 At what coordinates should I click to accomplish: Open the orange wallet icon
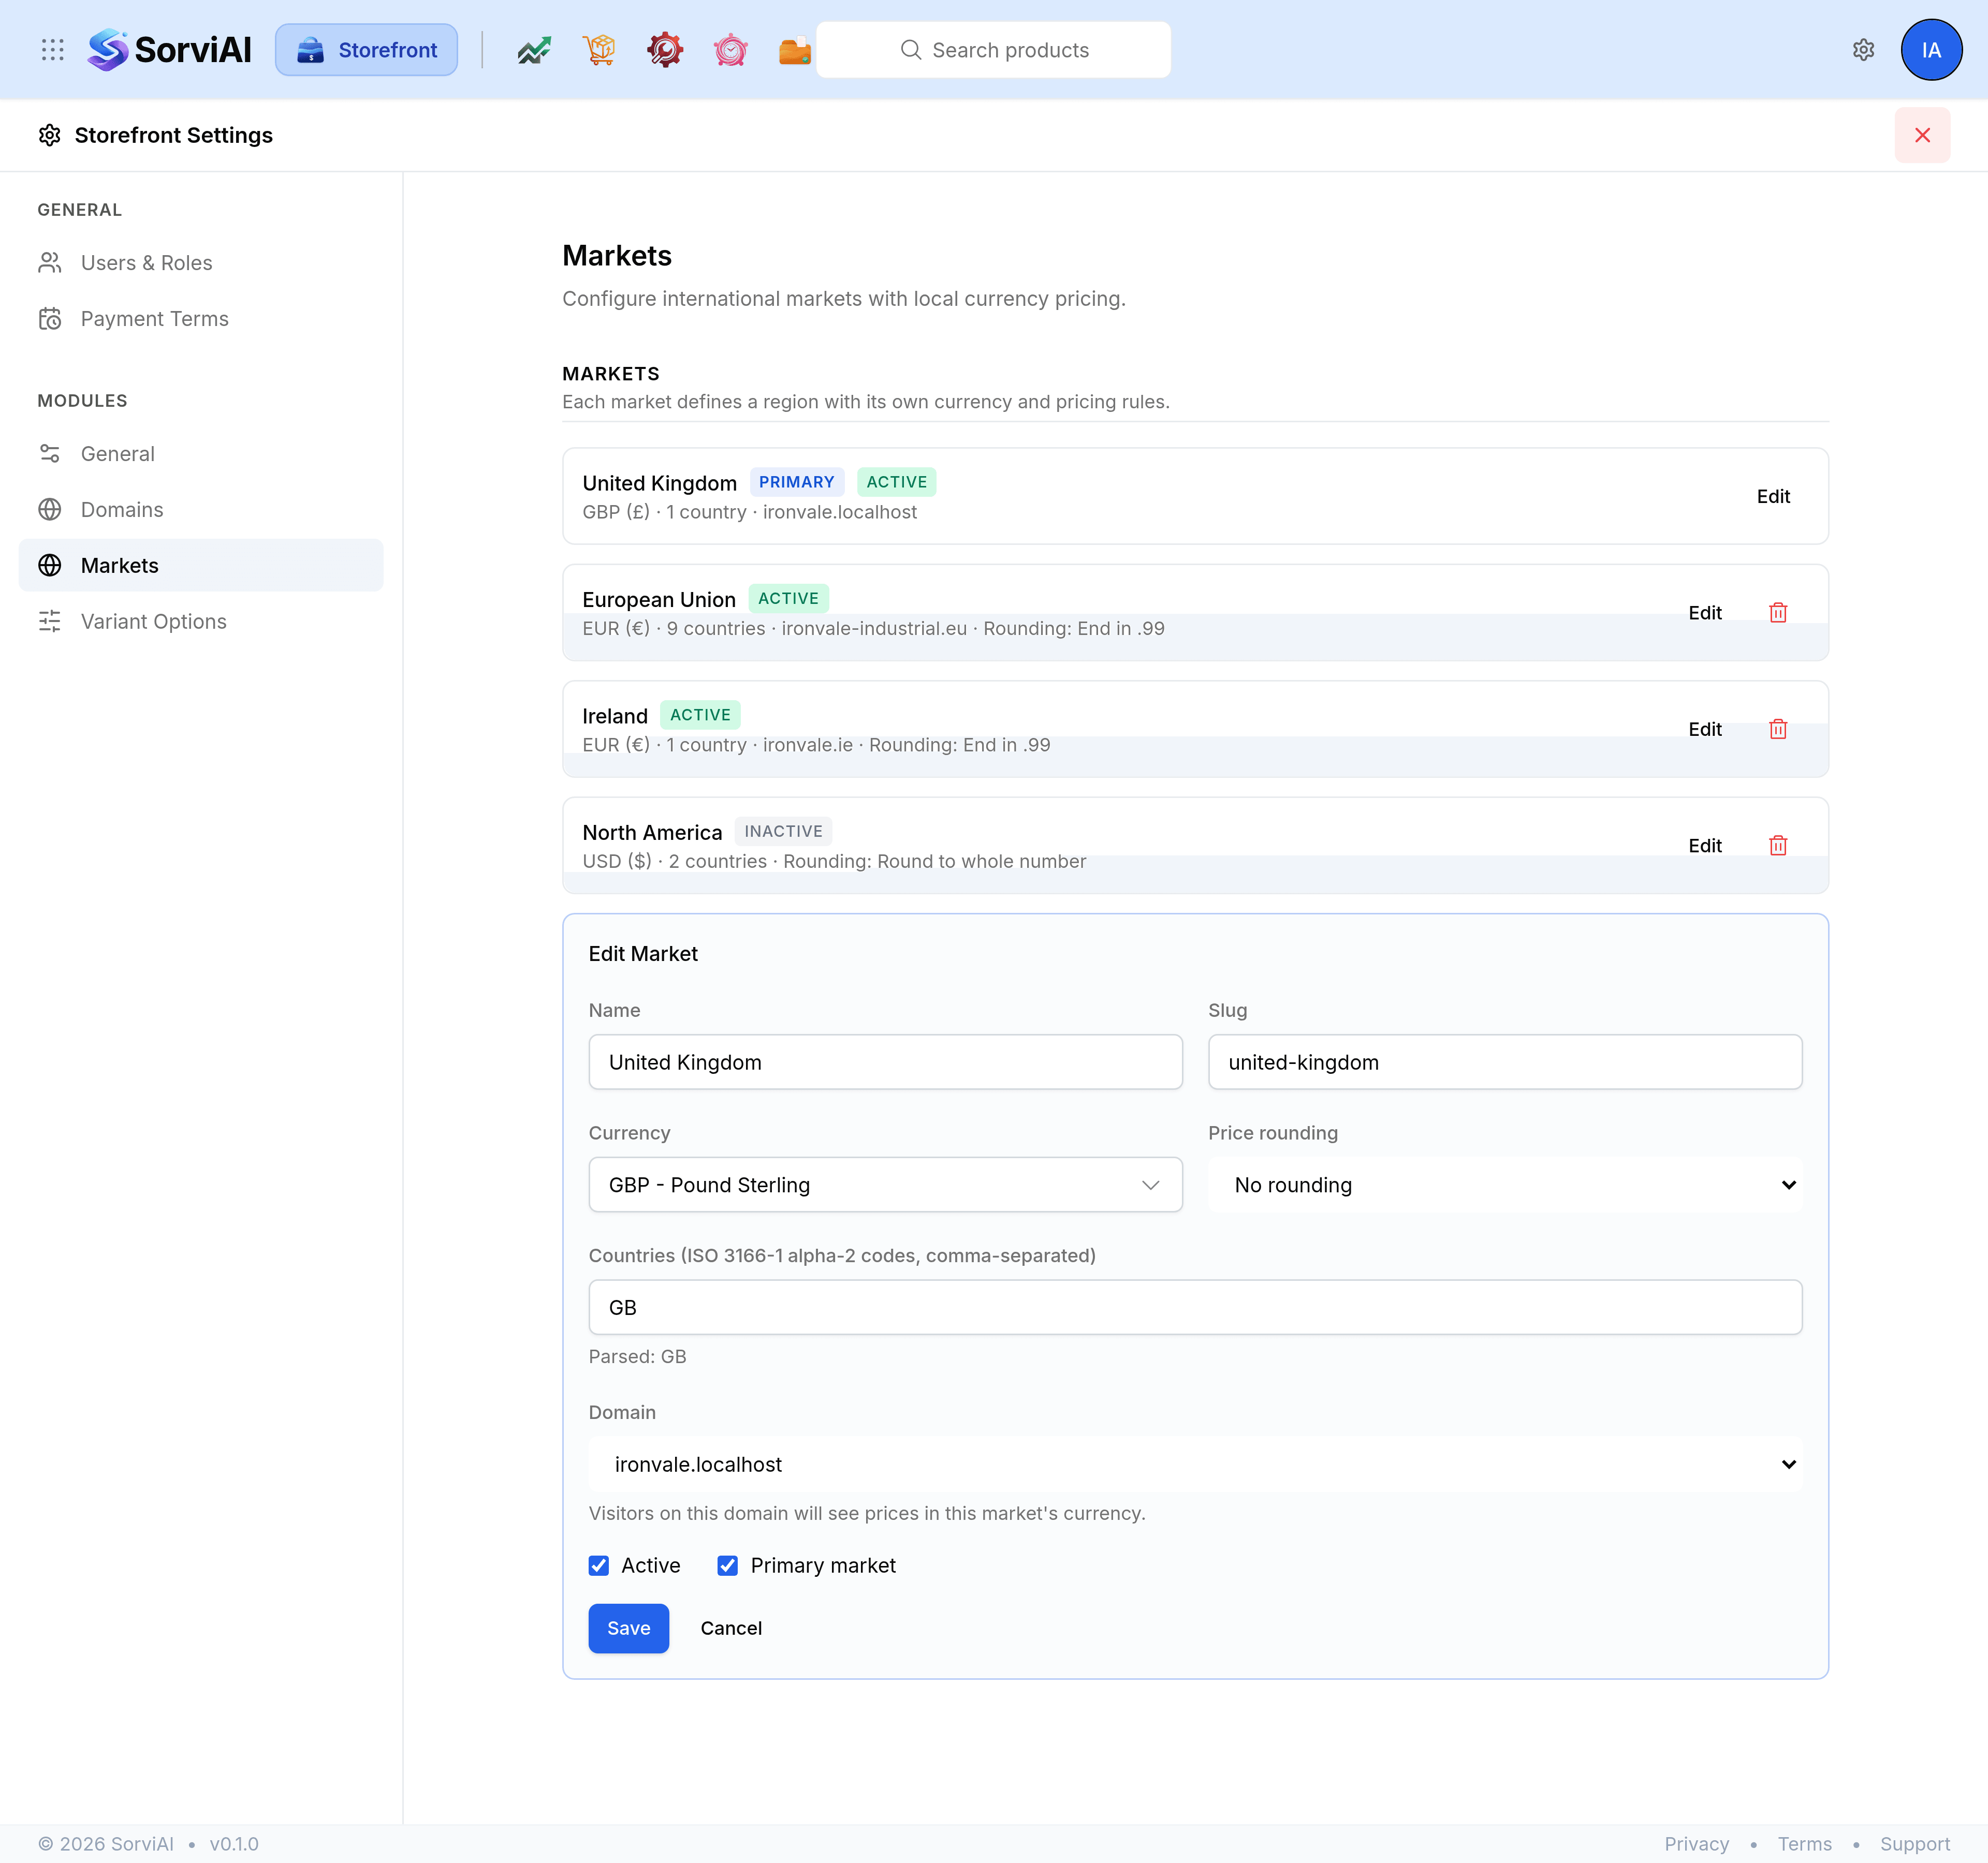[796, 50]
